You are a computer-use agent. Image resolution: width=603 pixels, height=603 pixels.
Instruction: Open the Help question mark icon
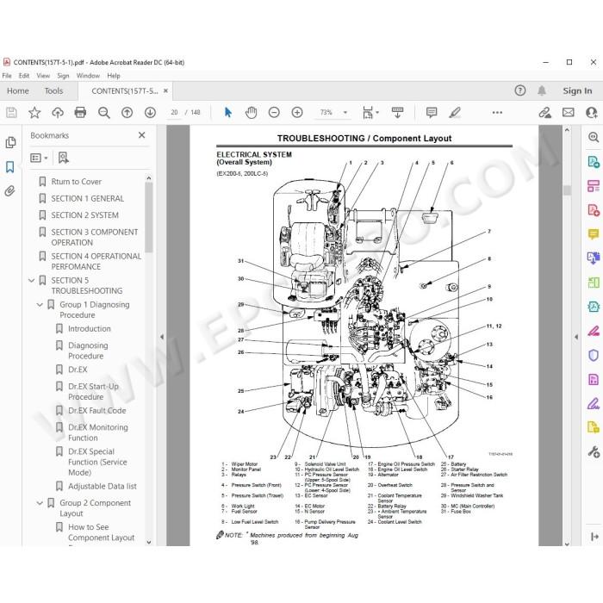coord(520,90)
